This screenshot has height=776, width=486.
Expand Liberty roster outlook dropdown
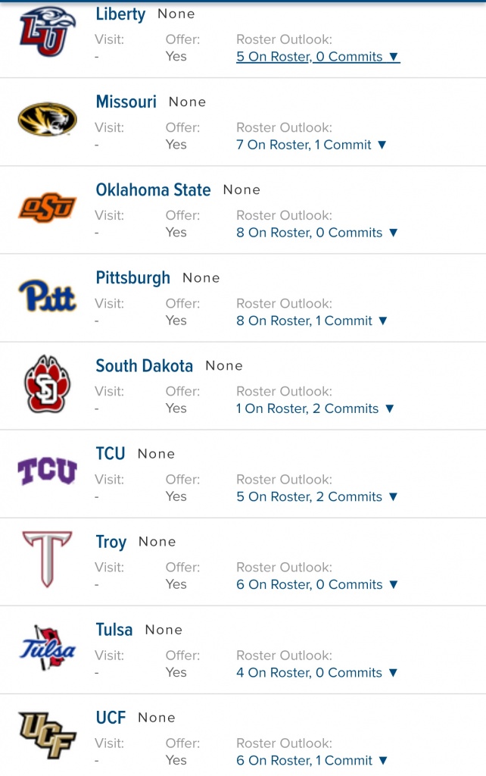coord(318,57)
